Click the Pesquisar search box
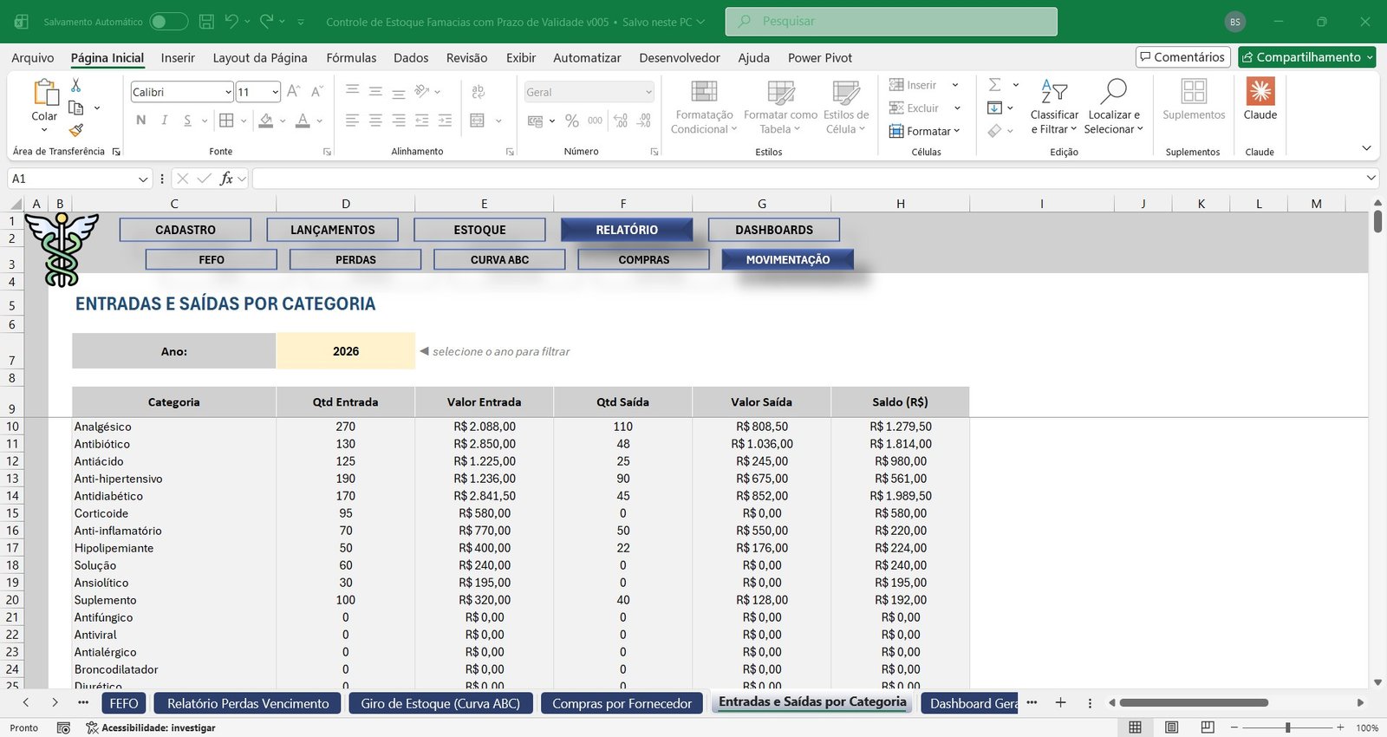This screenshot has height=737, width=1387. click(891, 22)
